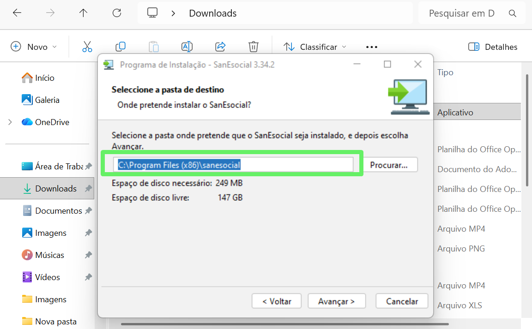532x329 pixels.
Task: Select the Aplicativo row in the file list
Action: (x=477, y=112)
